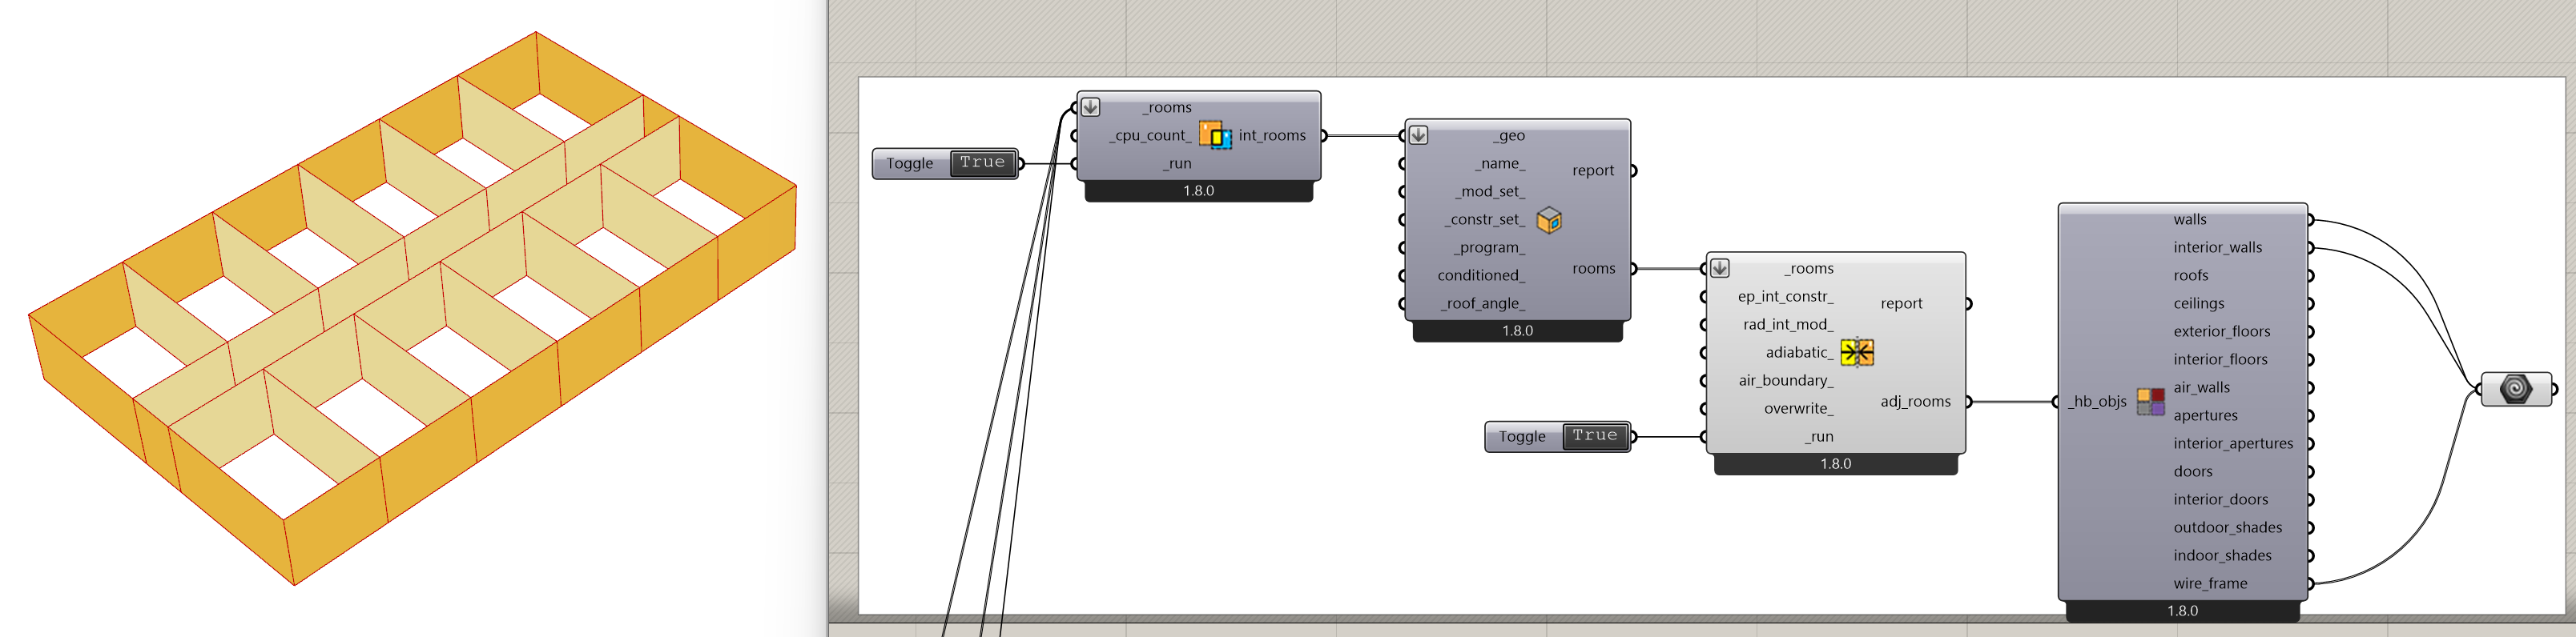Click the _roof_angle_ input parameter
The width and height of the screenshot is (2576, 637).
(1483, 302)
